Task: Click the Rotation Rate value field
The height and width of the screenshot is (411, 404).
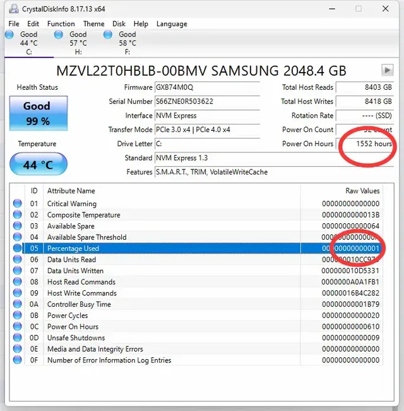Action: (x=365, y=116)
